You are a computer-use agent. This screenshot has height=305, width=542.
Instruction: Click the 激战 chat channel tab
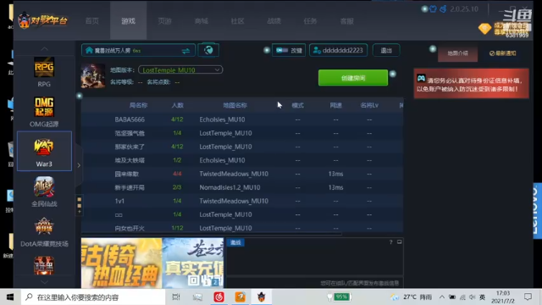point(235,243)
